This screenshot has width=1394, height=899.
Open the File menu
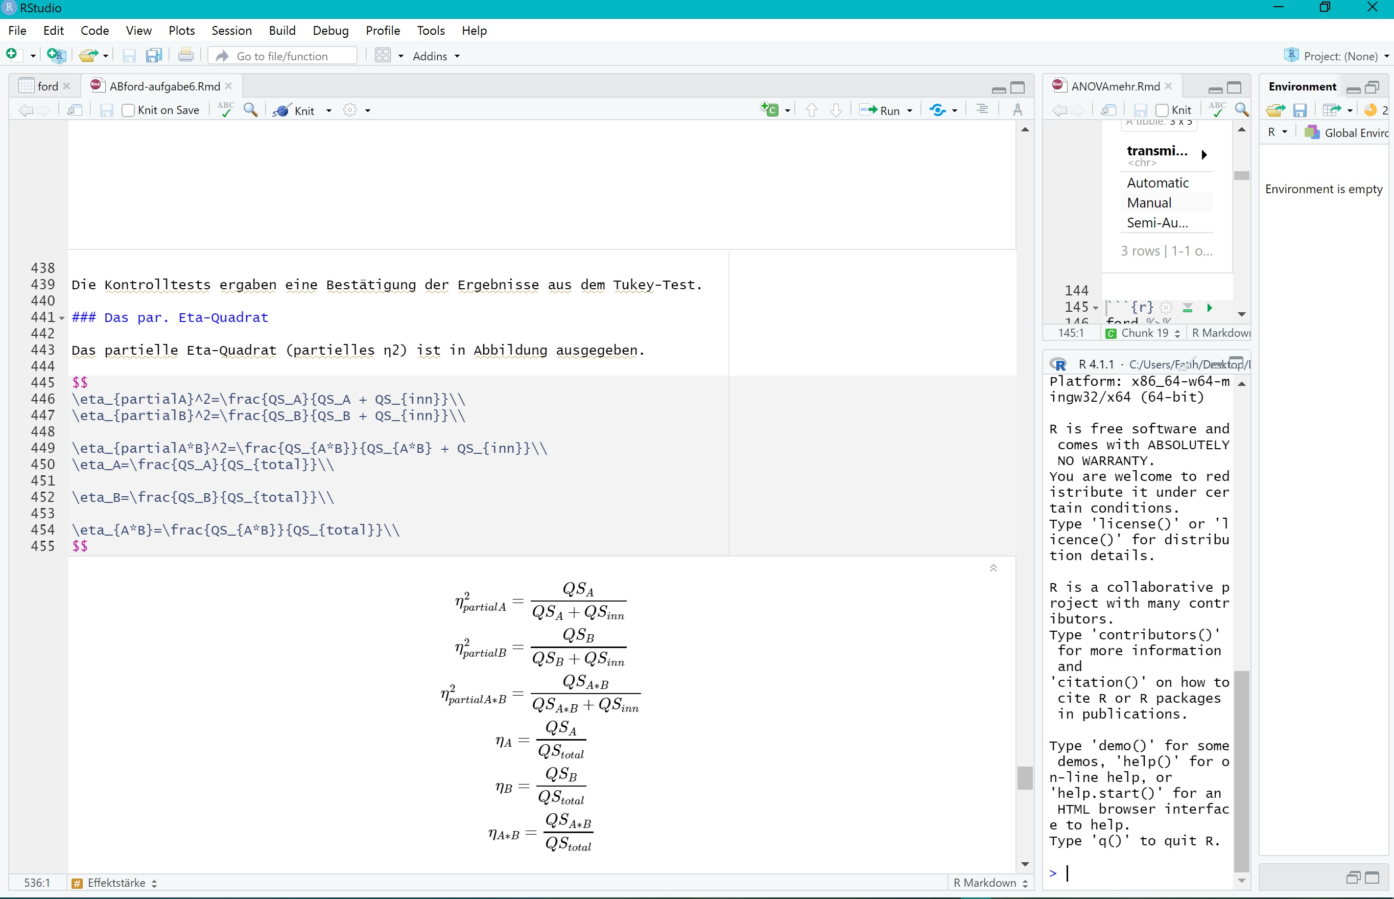pyautogui.click(x=17, y=30)
